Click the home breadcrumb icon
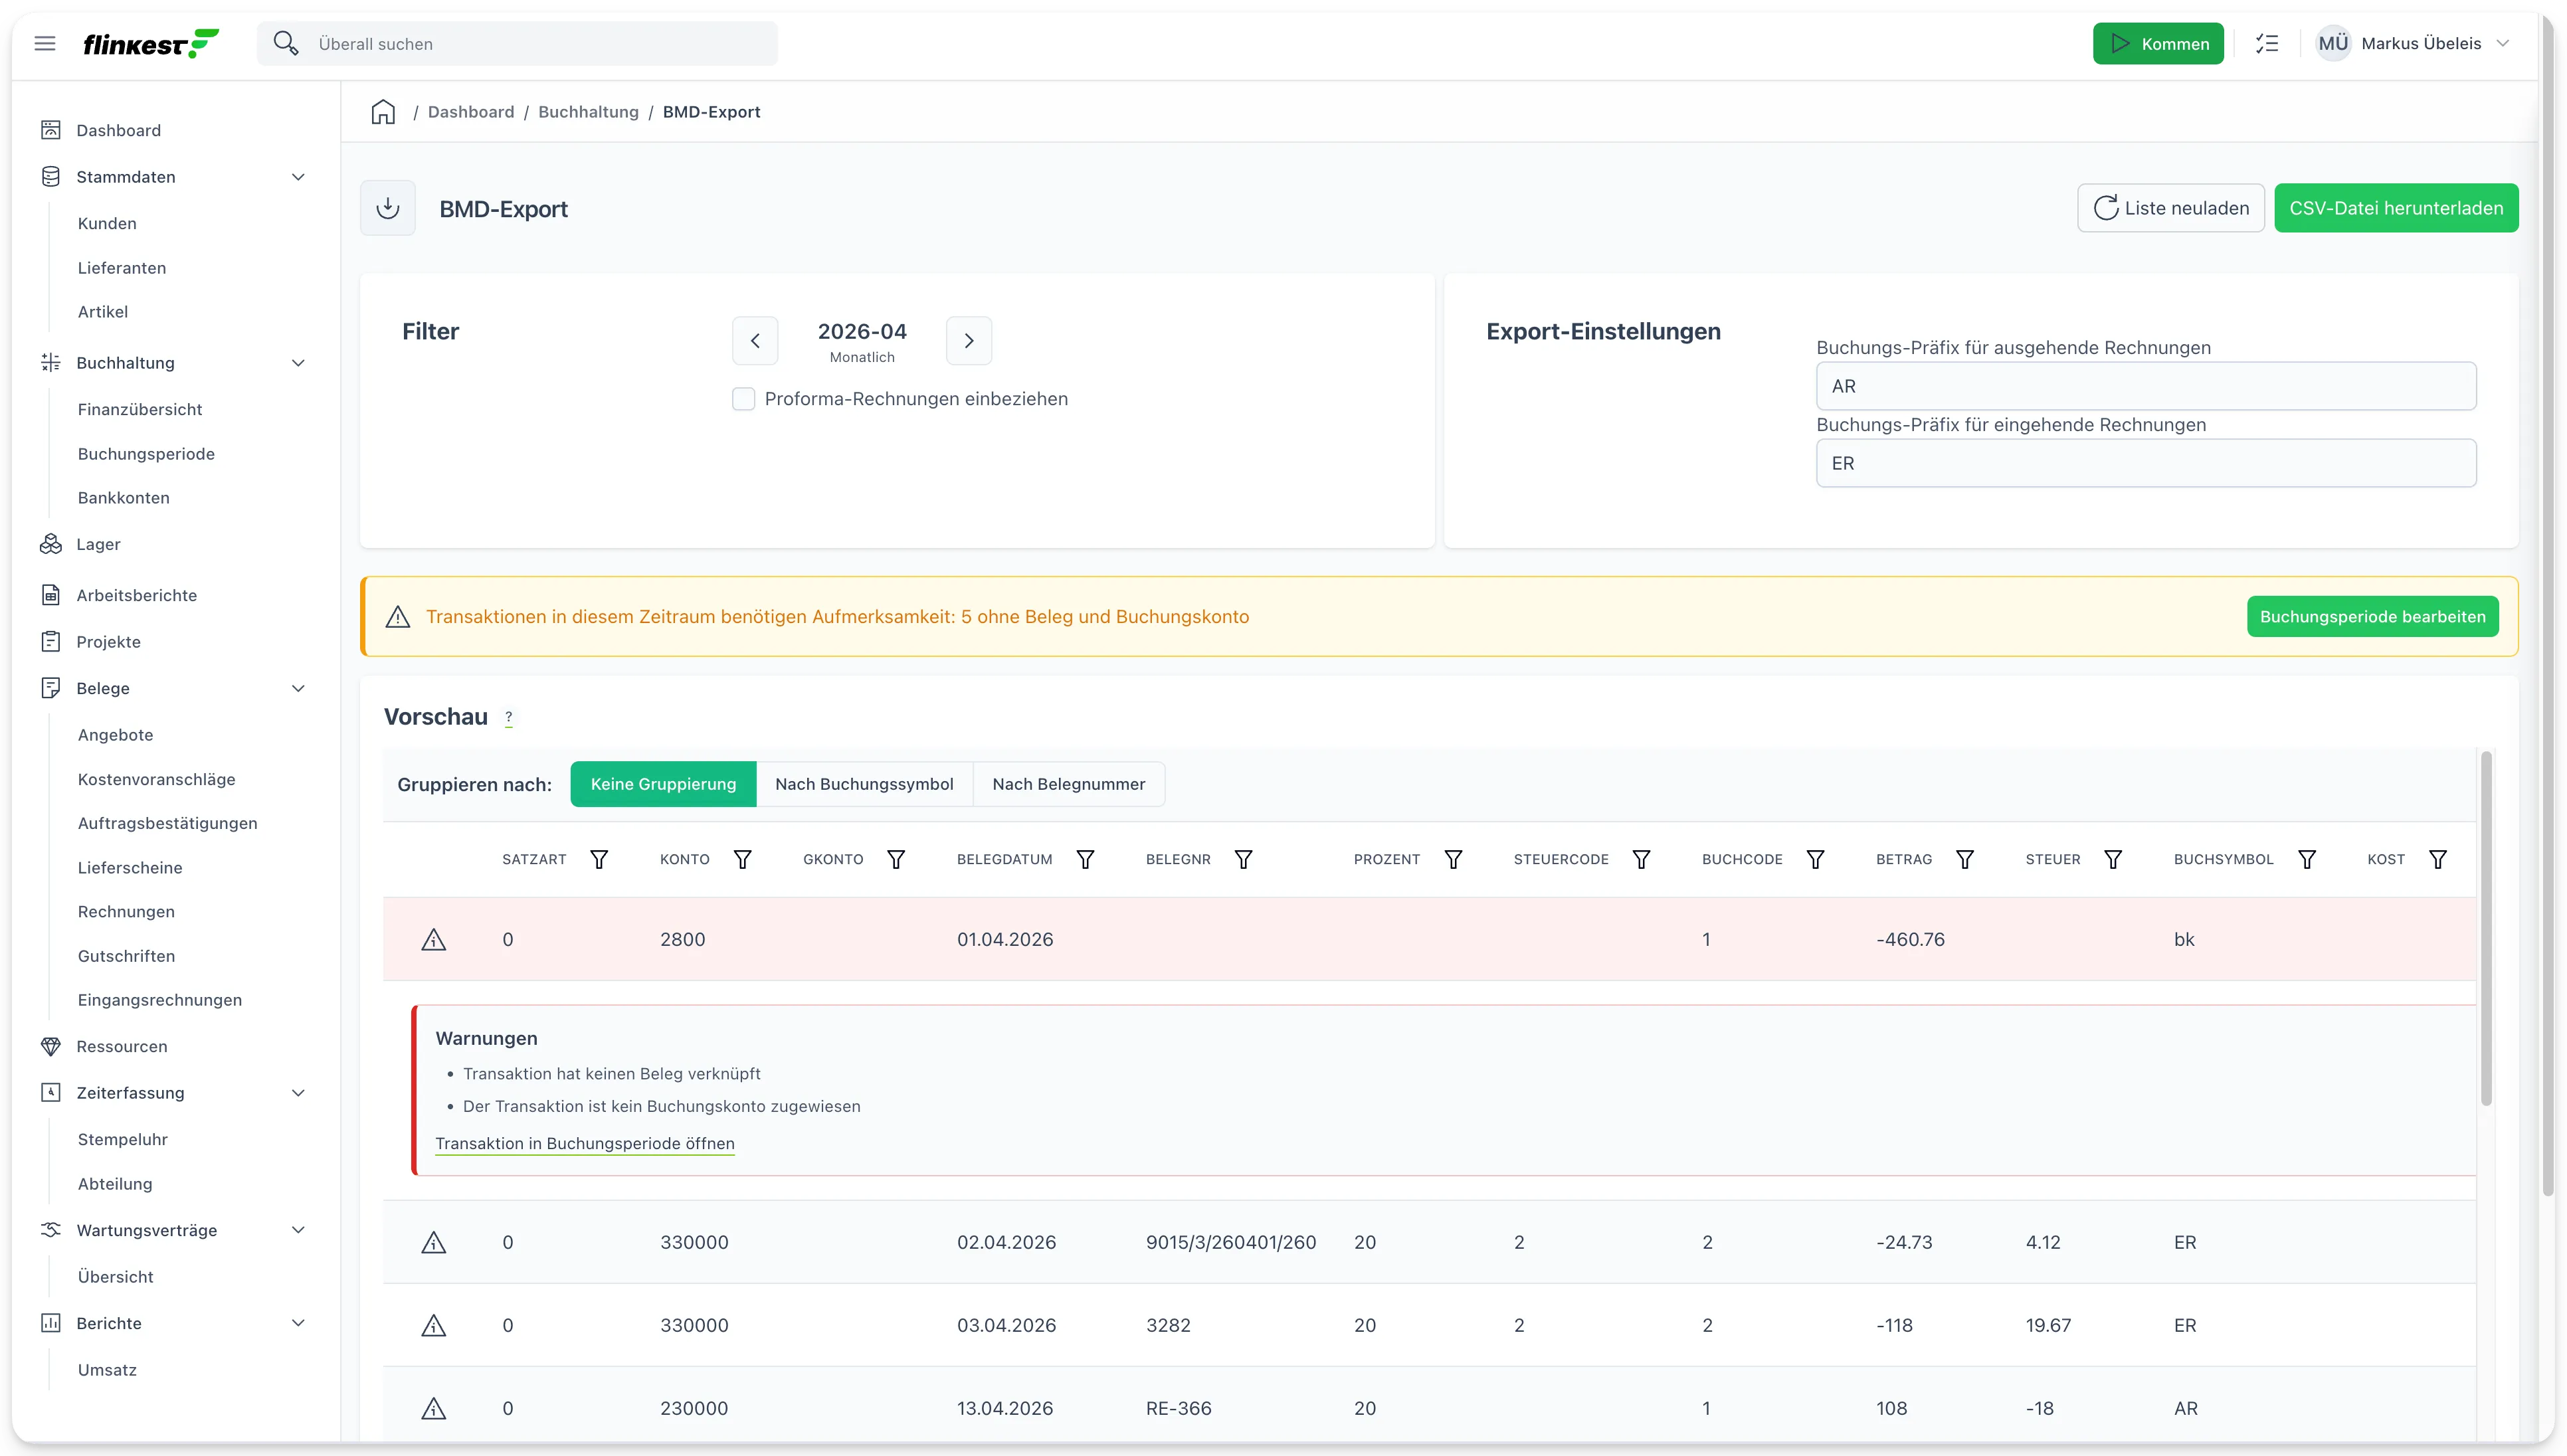Image resolution: width=2567 pixels, height=1456 pixels. click(383, 112)
